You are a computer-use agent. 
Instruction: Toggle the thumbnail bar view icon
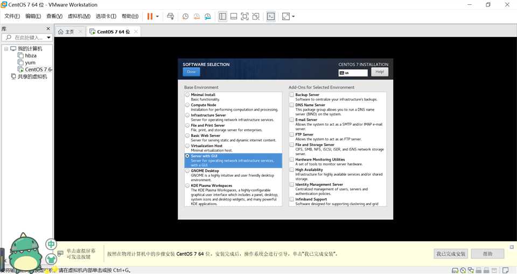(234, 16)
